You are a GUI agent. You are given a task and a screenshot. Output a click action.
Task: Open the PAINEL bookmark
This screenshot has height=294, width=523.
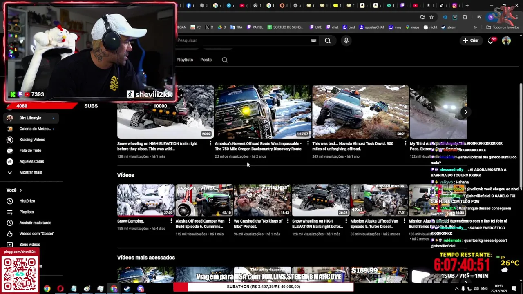(255, 27)
